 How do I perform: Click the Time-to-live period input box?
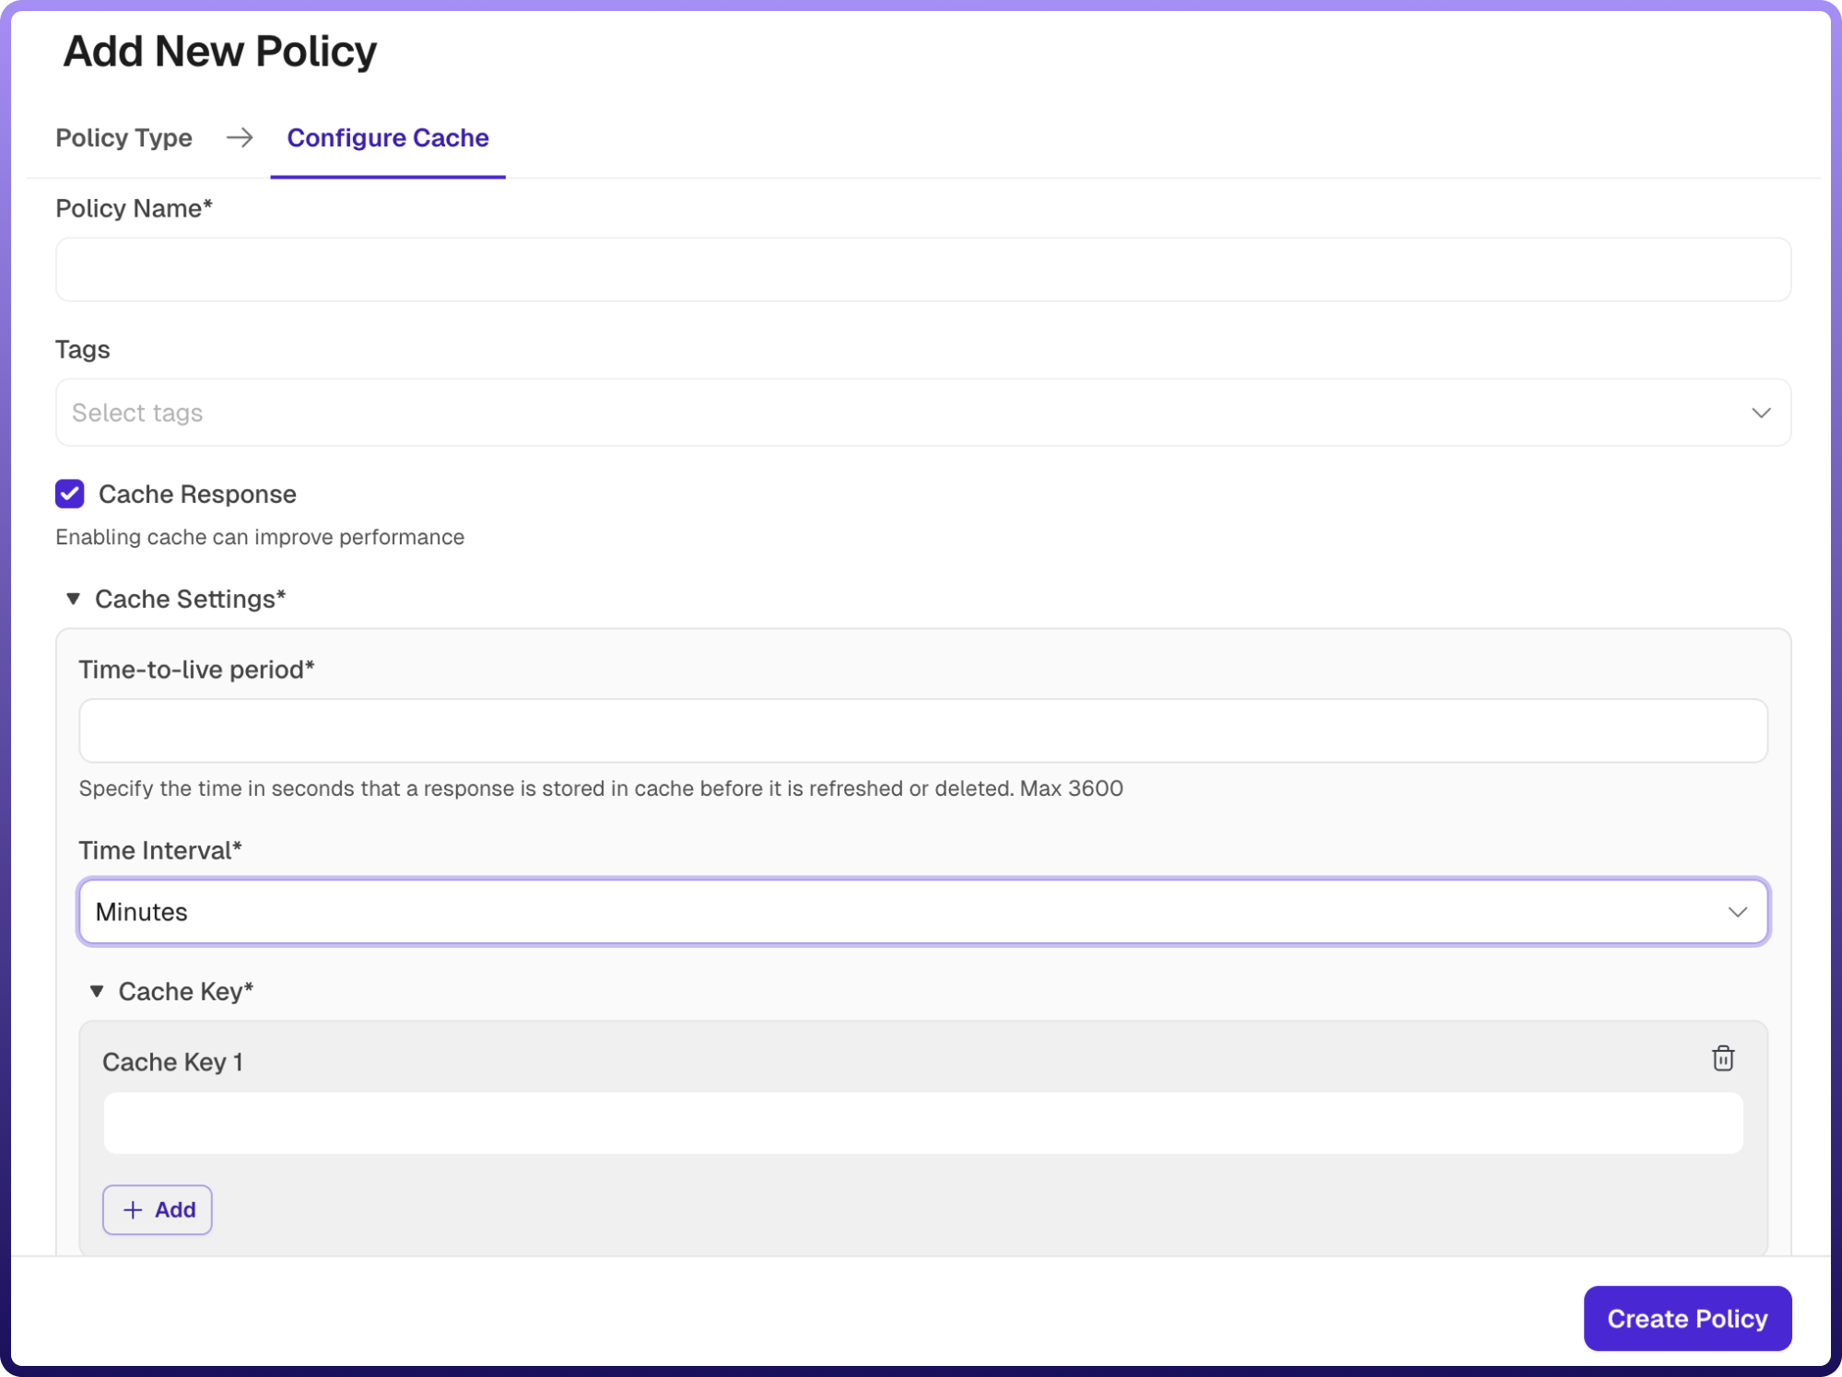921,730
